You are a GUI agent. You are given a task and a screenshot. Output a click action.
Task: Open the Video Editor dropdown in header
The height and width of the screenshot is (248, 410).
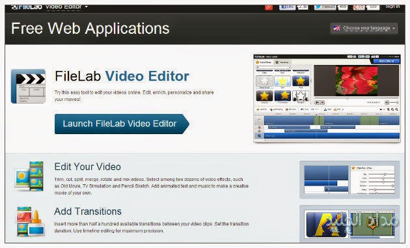[x=66, y=7]
